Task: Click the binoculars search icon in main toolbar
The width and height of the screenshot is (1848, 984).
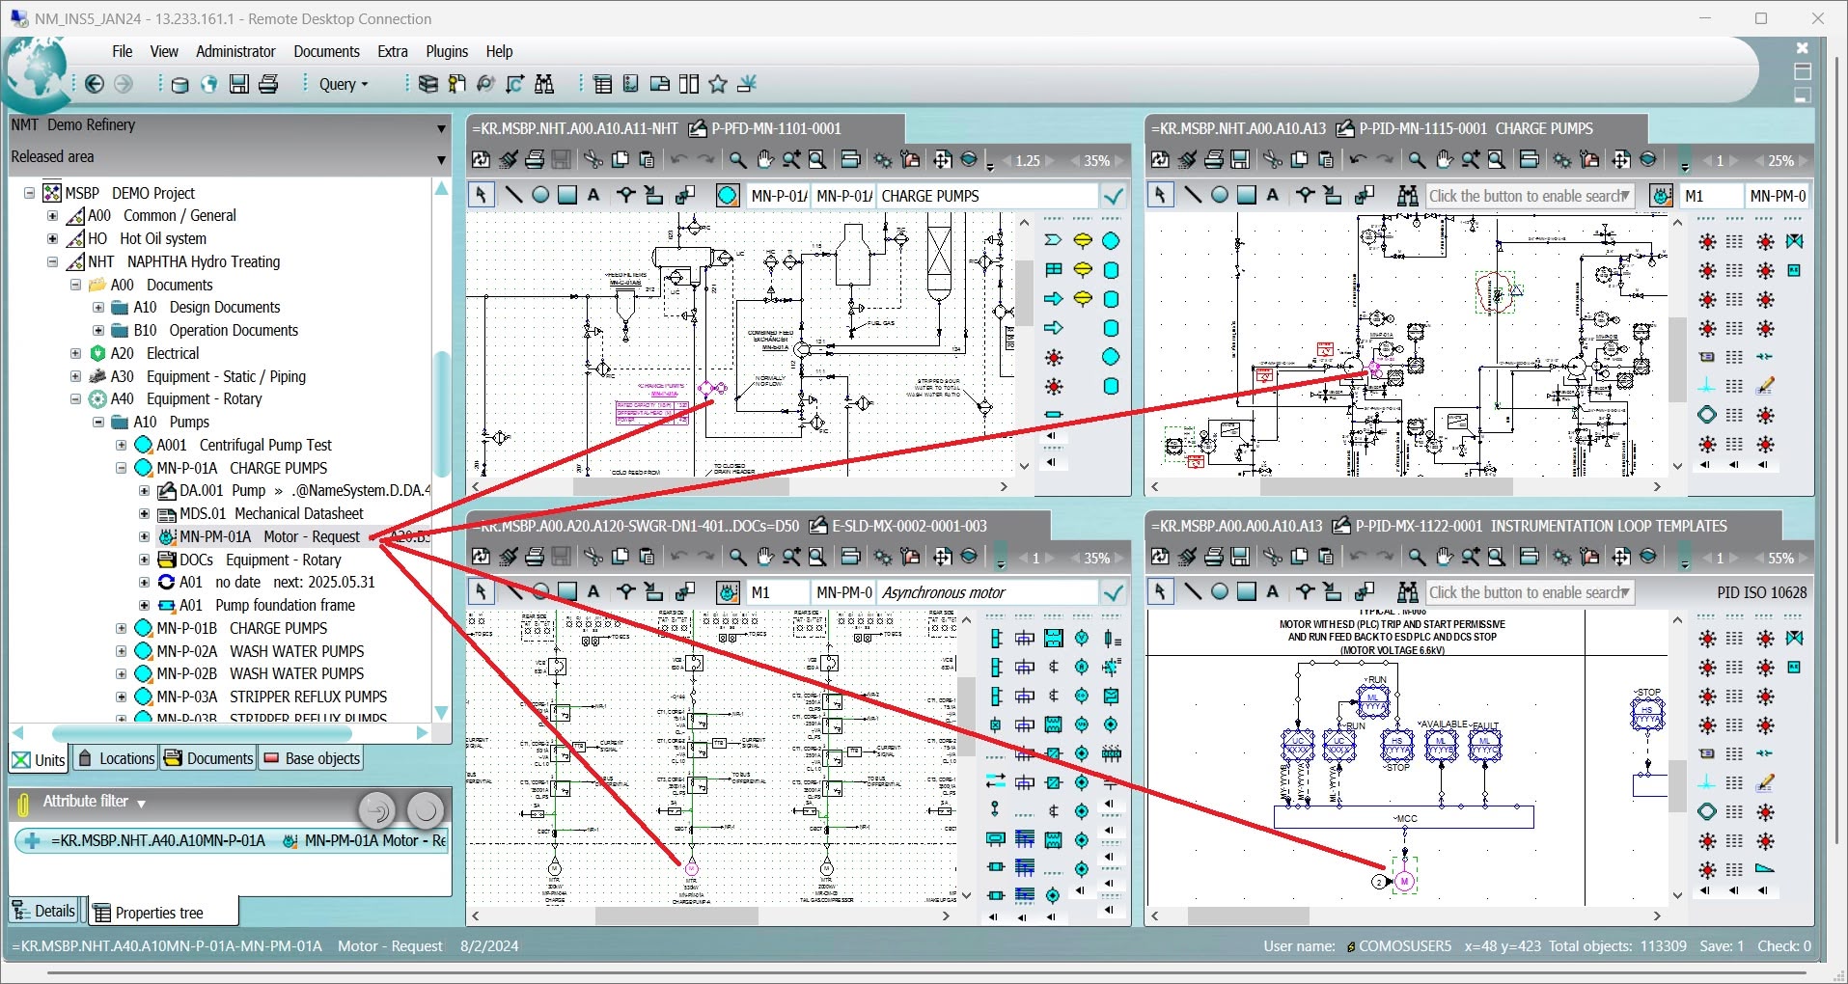Action: 544,84
